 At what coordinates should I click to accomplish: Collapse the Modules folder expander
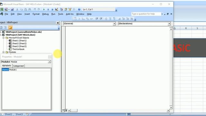[4, 52]
